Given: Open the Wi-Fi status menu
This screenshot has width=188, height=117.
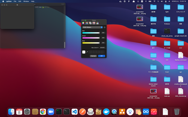Looking at the screenshot, I should (154, 1).
